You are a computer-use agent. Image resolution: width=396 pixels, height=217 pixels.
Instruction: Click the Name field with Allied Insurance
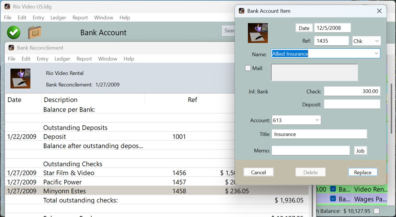click(x=326, y=54)
